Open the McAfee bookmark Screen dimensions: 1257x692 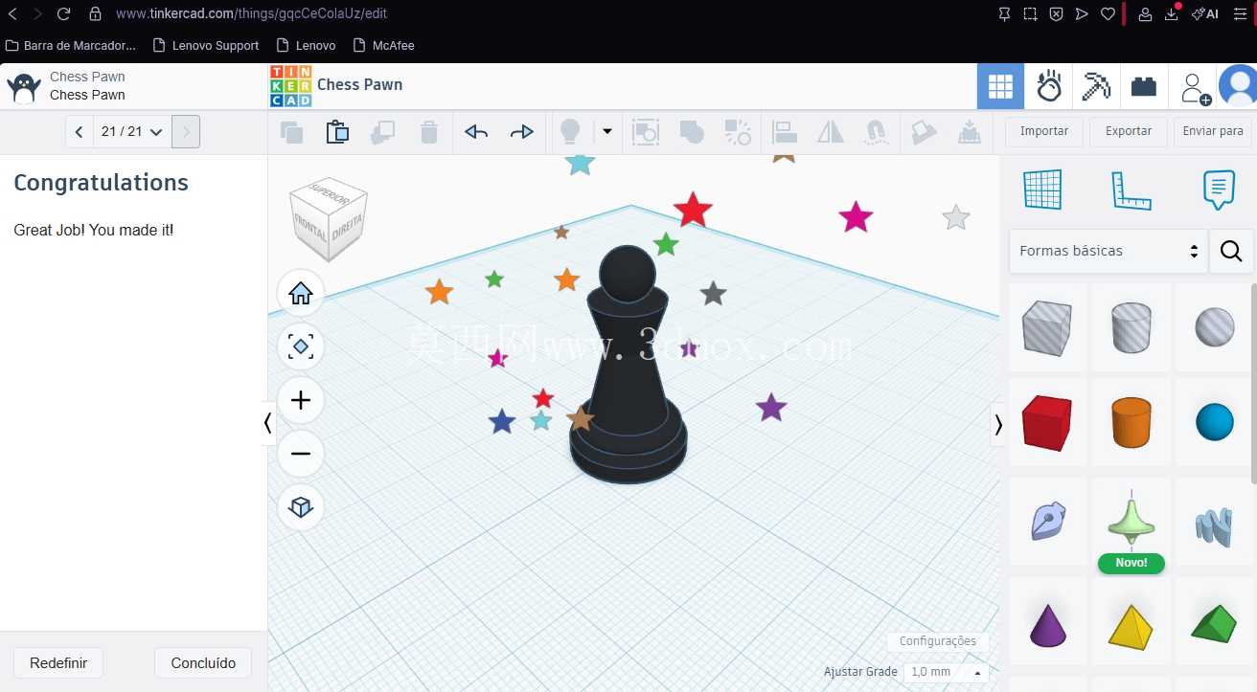[x=384, y=45]
